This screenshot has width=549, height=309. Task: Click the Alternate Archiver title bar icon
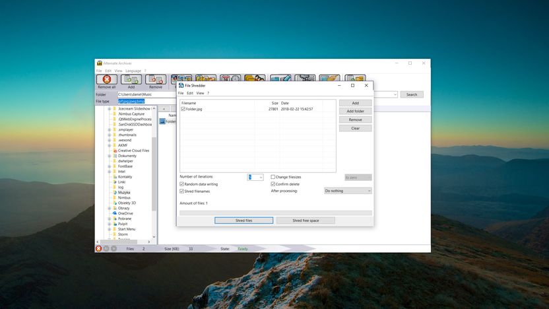click(100, 63)
